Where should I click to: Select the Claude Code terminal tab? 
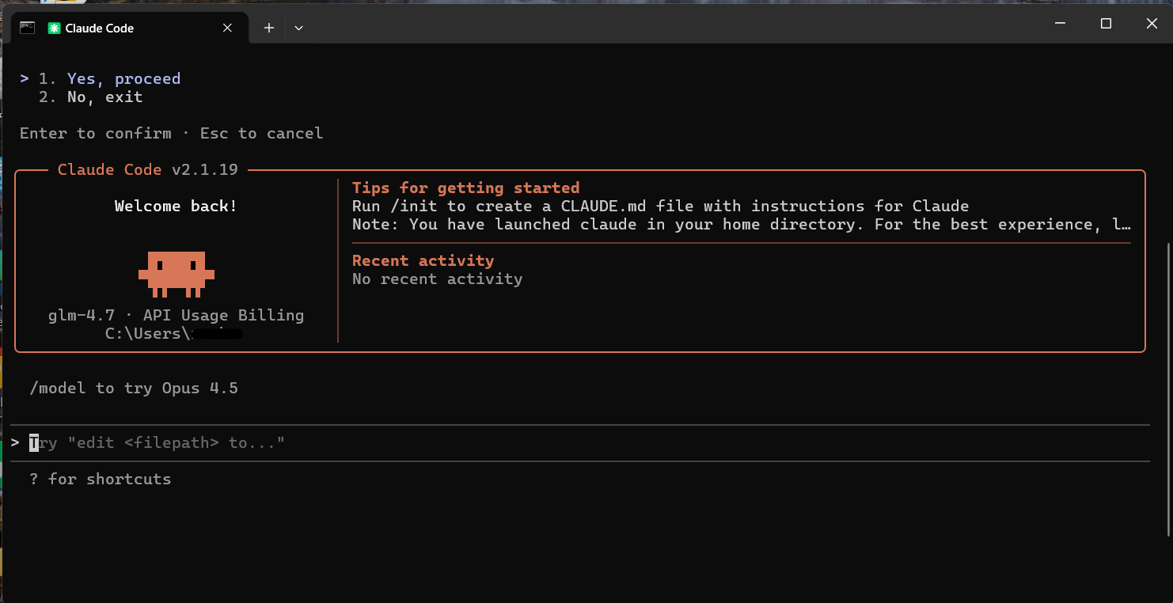tap(130, 28)
